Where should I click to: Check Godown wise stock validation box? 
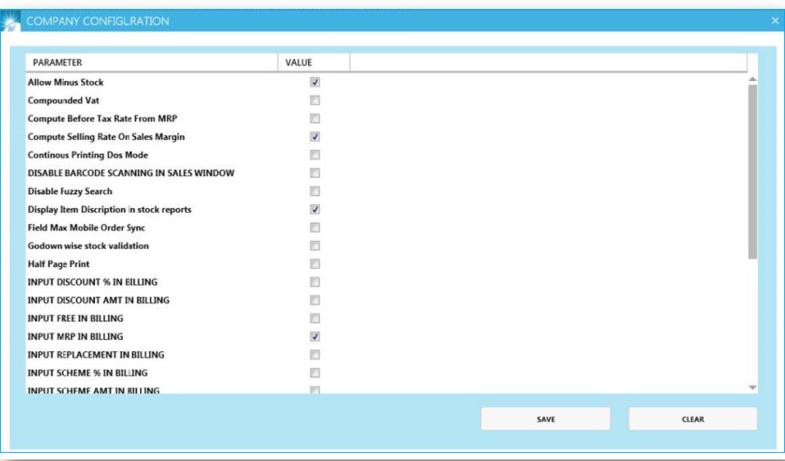coord(315,246)
